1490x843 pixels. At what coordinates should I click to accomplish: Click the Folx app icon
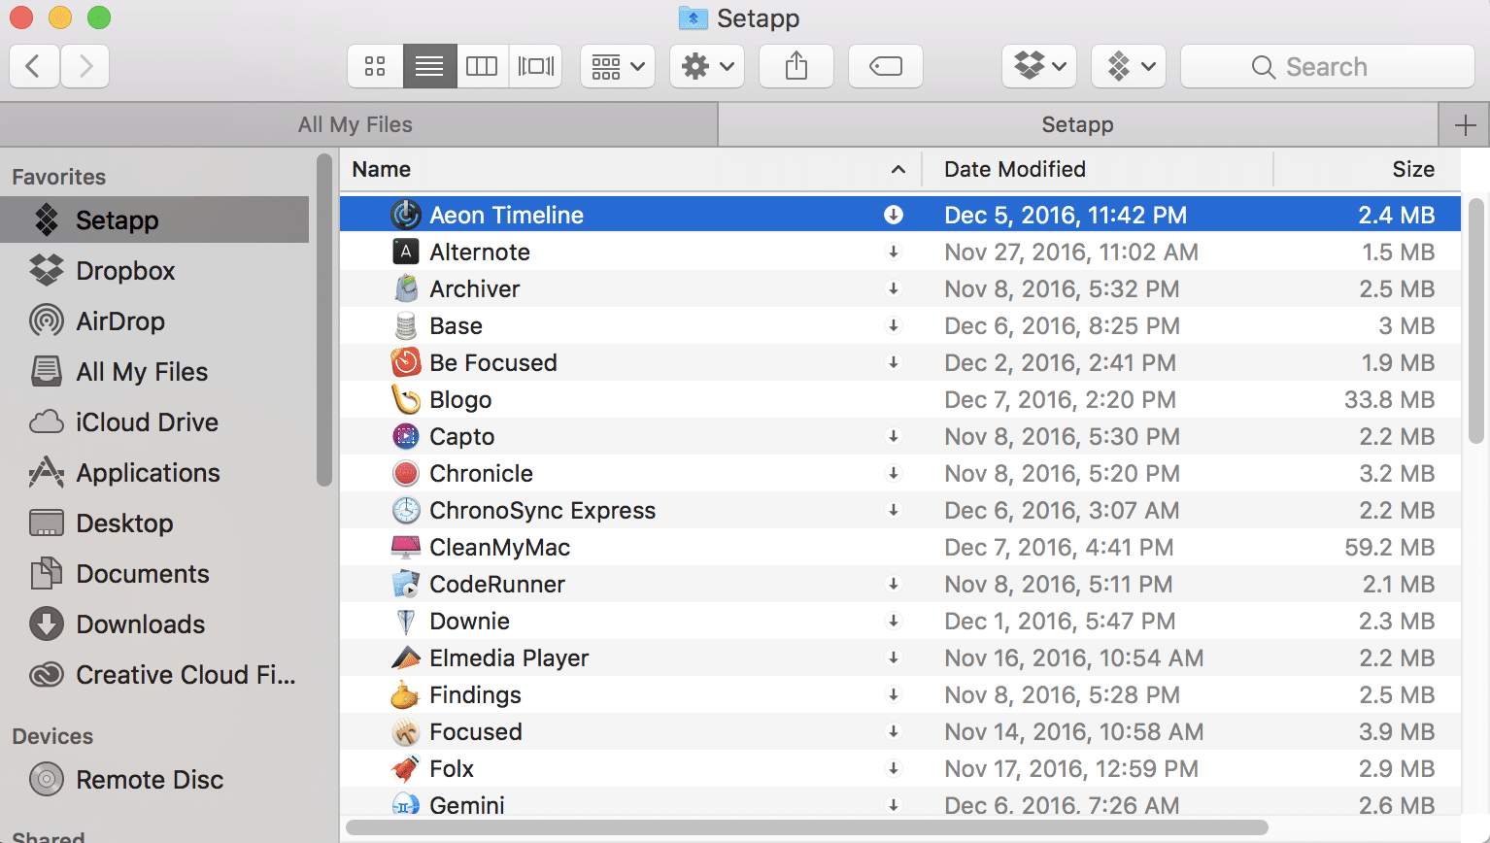pyautogui.click(x=405, y=768)
